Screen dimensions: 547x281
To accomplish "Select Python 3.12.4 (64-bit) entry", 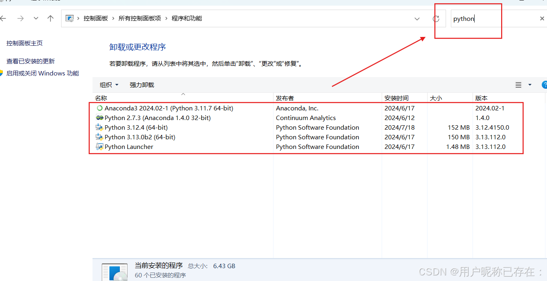I will 136,127.
